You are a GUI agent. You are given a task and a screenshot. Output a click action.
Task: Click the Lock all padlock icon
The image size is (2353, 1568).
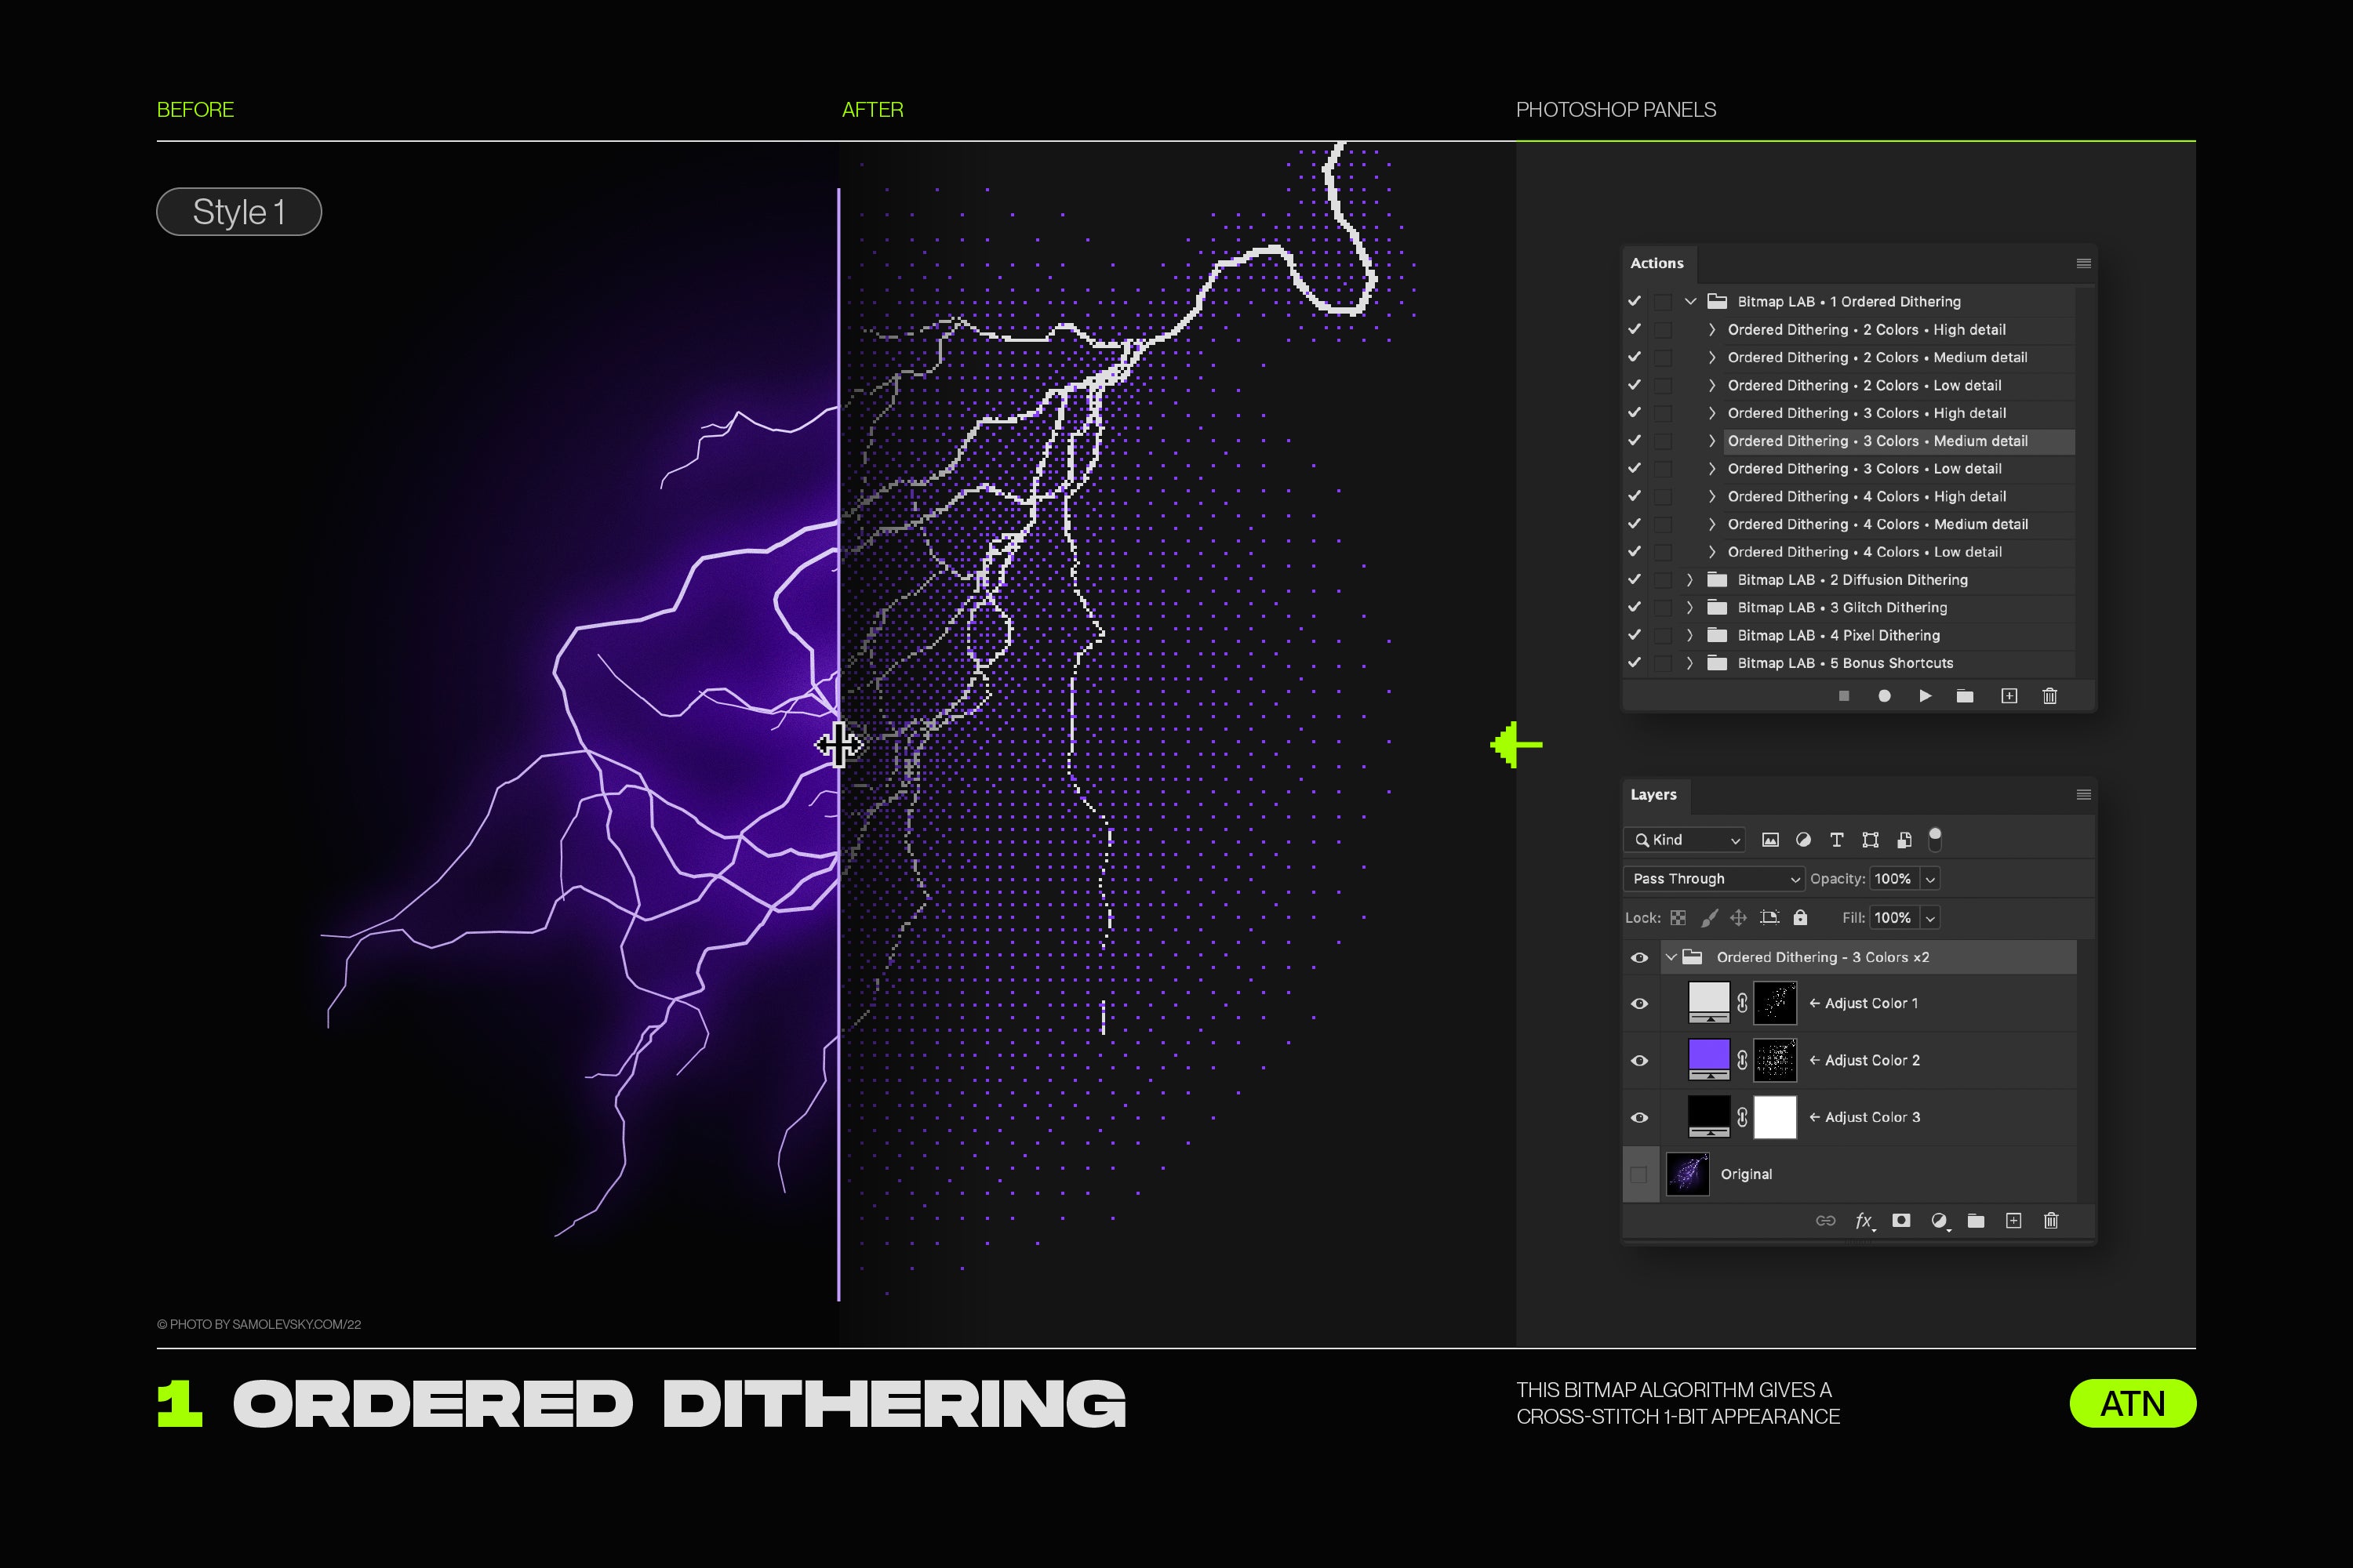pyautogui.click(x=1800, y=917)
